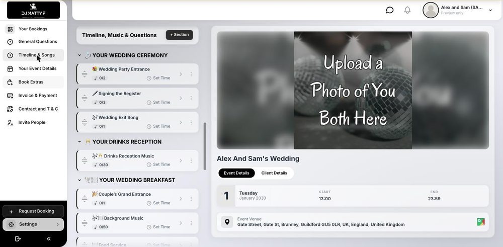Click Request Booking button

click(33, 211)
